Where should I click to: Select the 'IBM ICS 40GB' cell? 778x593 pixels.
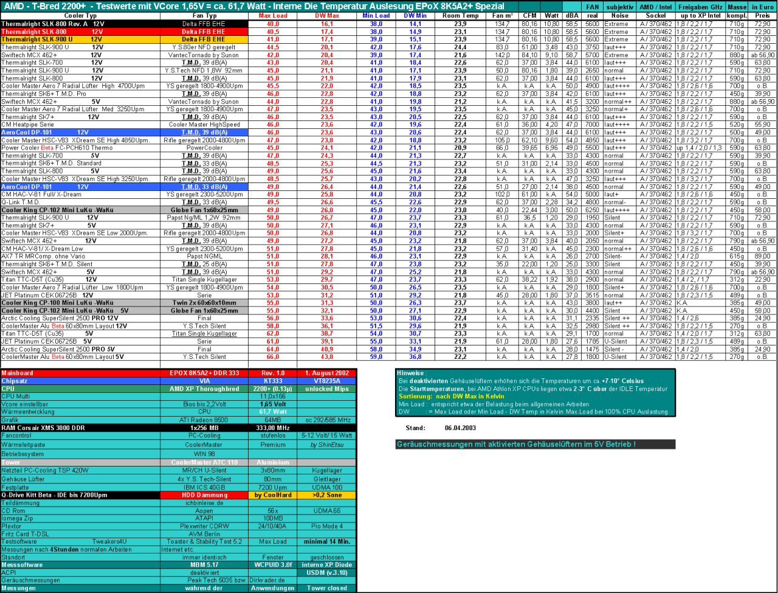pyautogui.click(x=204, y=487)
